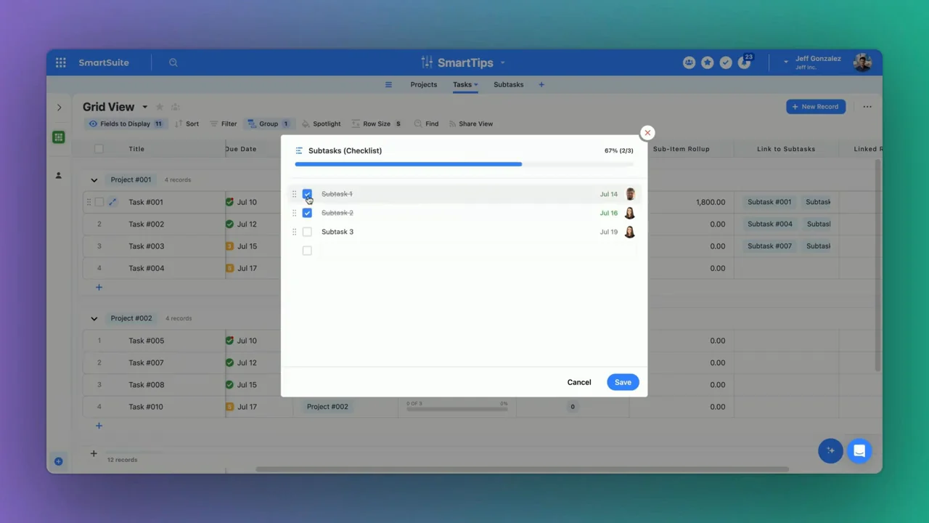Save the checklist changes
This screenshot has width=929, height=523.
(x=623, y=382)
